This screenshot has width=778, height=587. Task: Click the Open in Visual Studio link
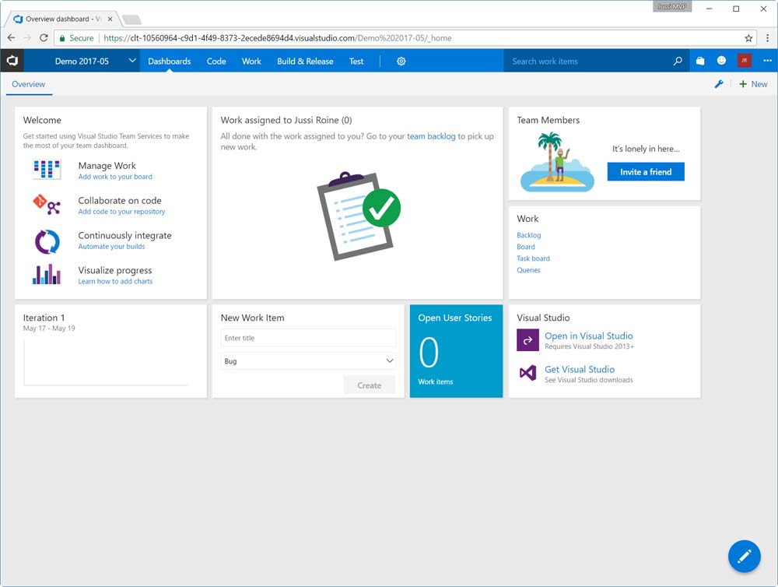tap(588, 336)
